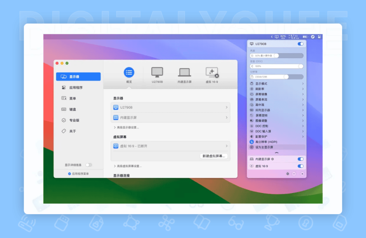Select 显示器 in the sidebar

coord(78,76)
